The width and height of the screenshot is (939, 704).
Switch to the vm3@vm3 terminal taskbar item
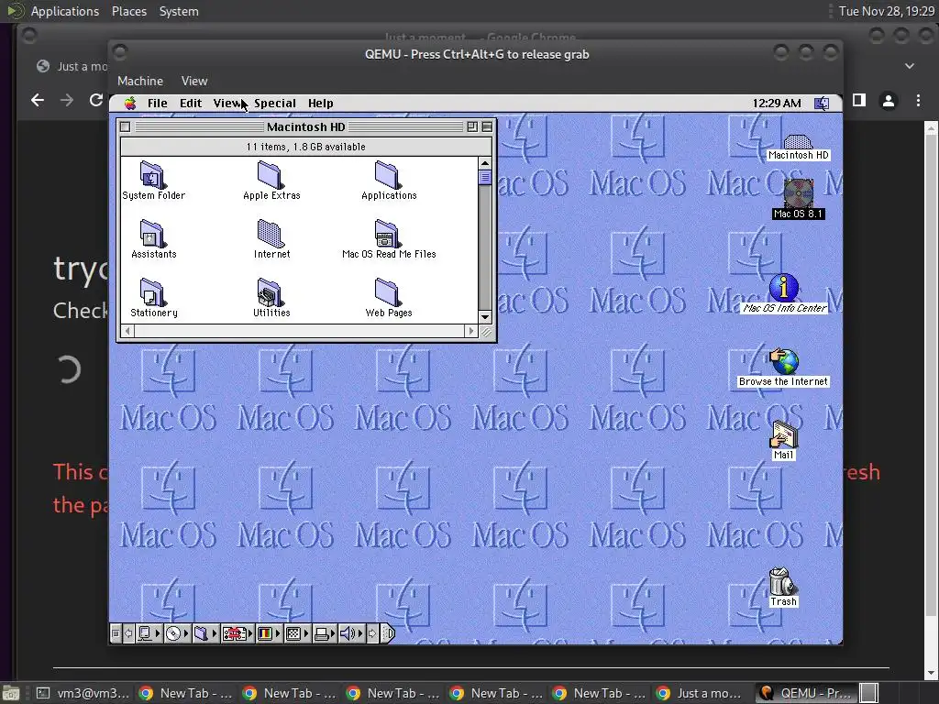pos(83,693)
